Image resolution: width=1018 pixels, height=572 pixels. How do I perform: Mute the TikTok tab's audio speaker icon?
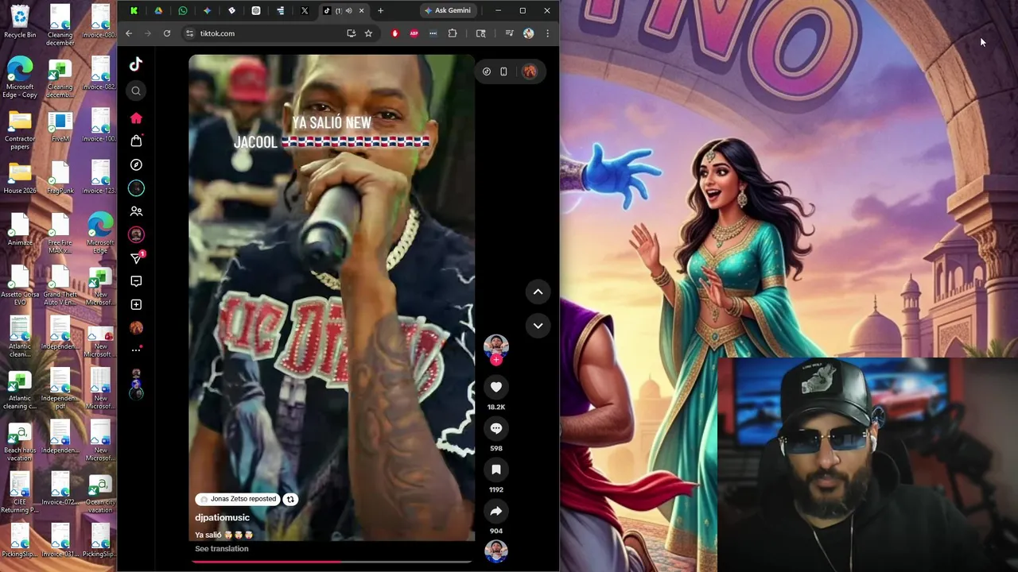[x=348, y=10]
